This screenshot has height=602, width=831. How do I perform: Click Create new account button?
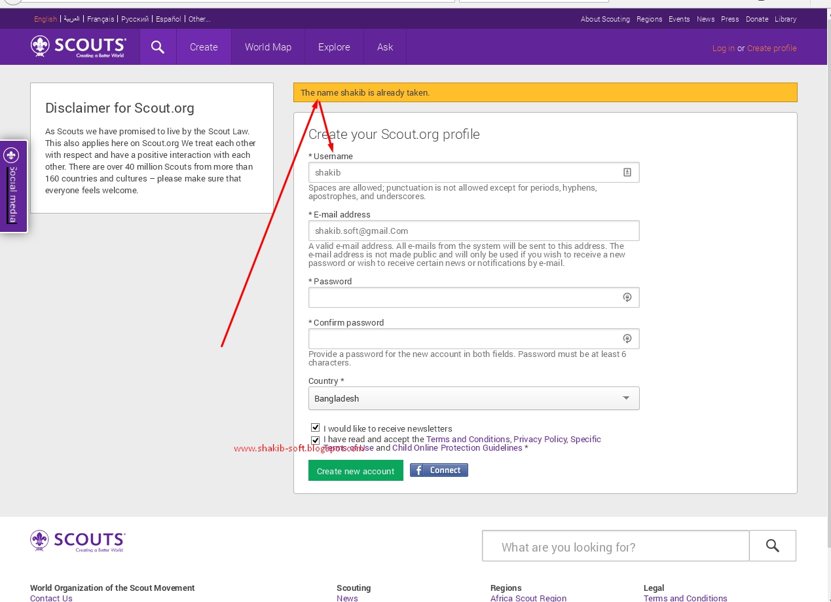356,471
